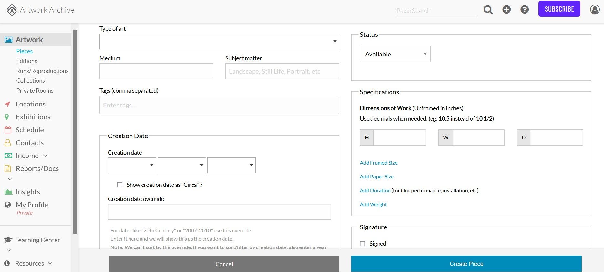Click the Schedule calendar icon
This screenshot has height=272, width=604.
[8, 130]
